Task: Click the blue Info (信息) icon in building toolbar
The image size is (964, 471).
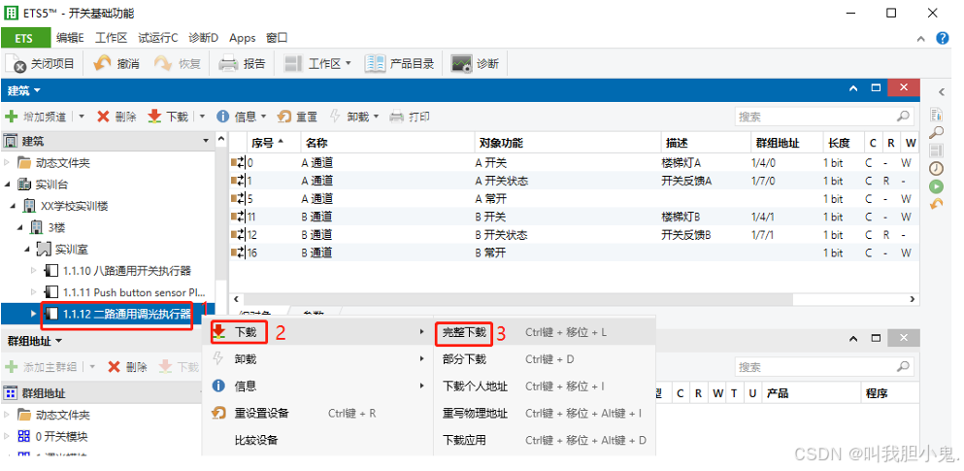Action: coord(222,117)
